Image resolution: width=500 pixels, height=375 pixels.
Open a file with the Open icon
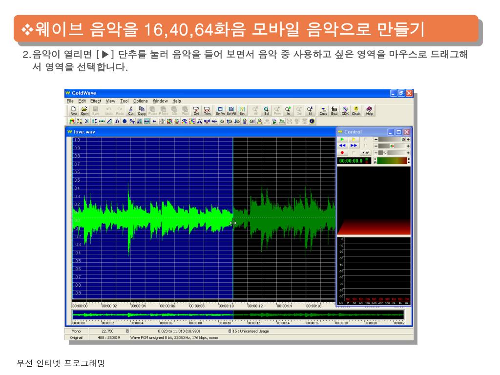84,111
